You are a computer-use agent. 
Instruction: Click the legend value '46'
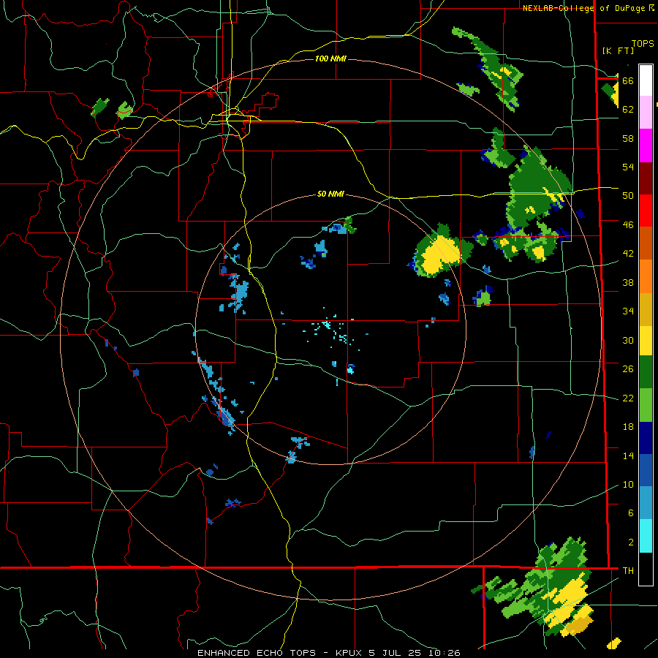point(628,224)
